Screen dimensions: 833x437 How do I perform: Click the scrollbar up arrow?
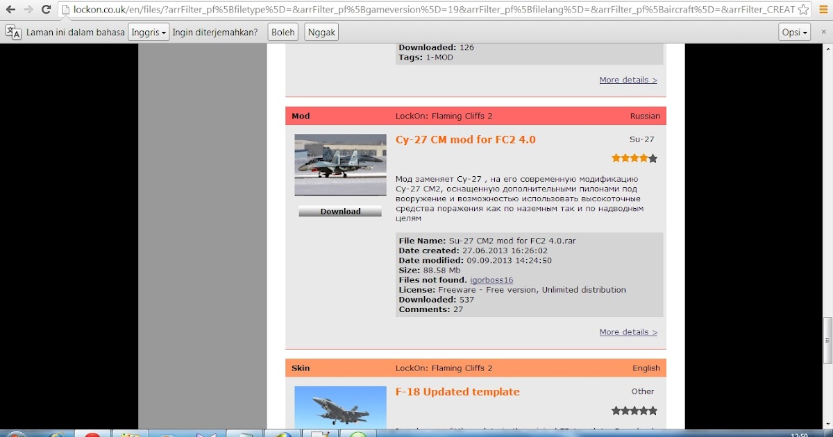pos(827,49)
